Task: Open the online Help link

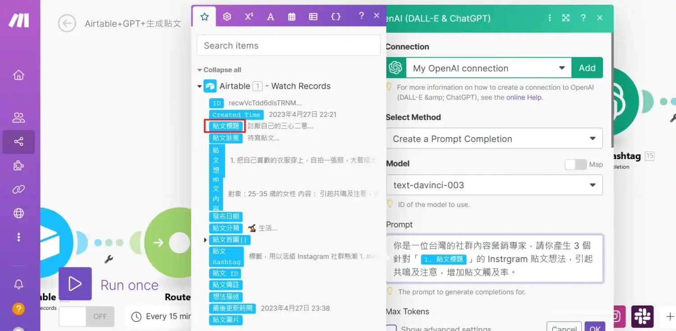Action: click(x=524, y=97)
